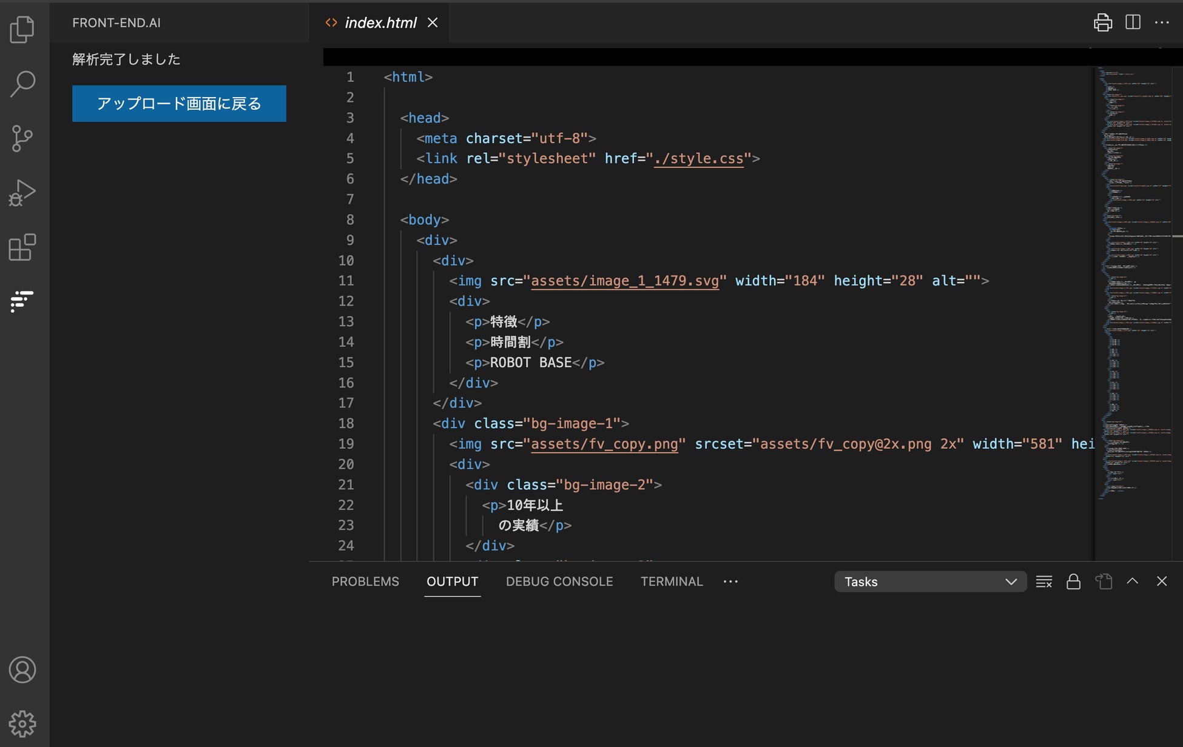Toggle output panel scroll lock

pos(1073,581)
